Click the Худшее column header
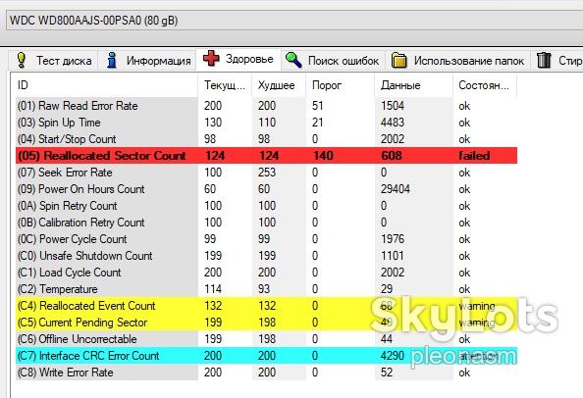This screenshot has width=583, height=398. [x=279, y=85]
